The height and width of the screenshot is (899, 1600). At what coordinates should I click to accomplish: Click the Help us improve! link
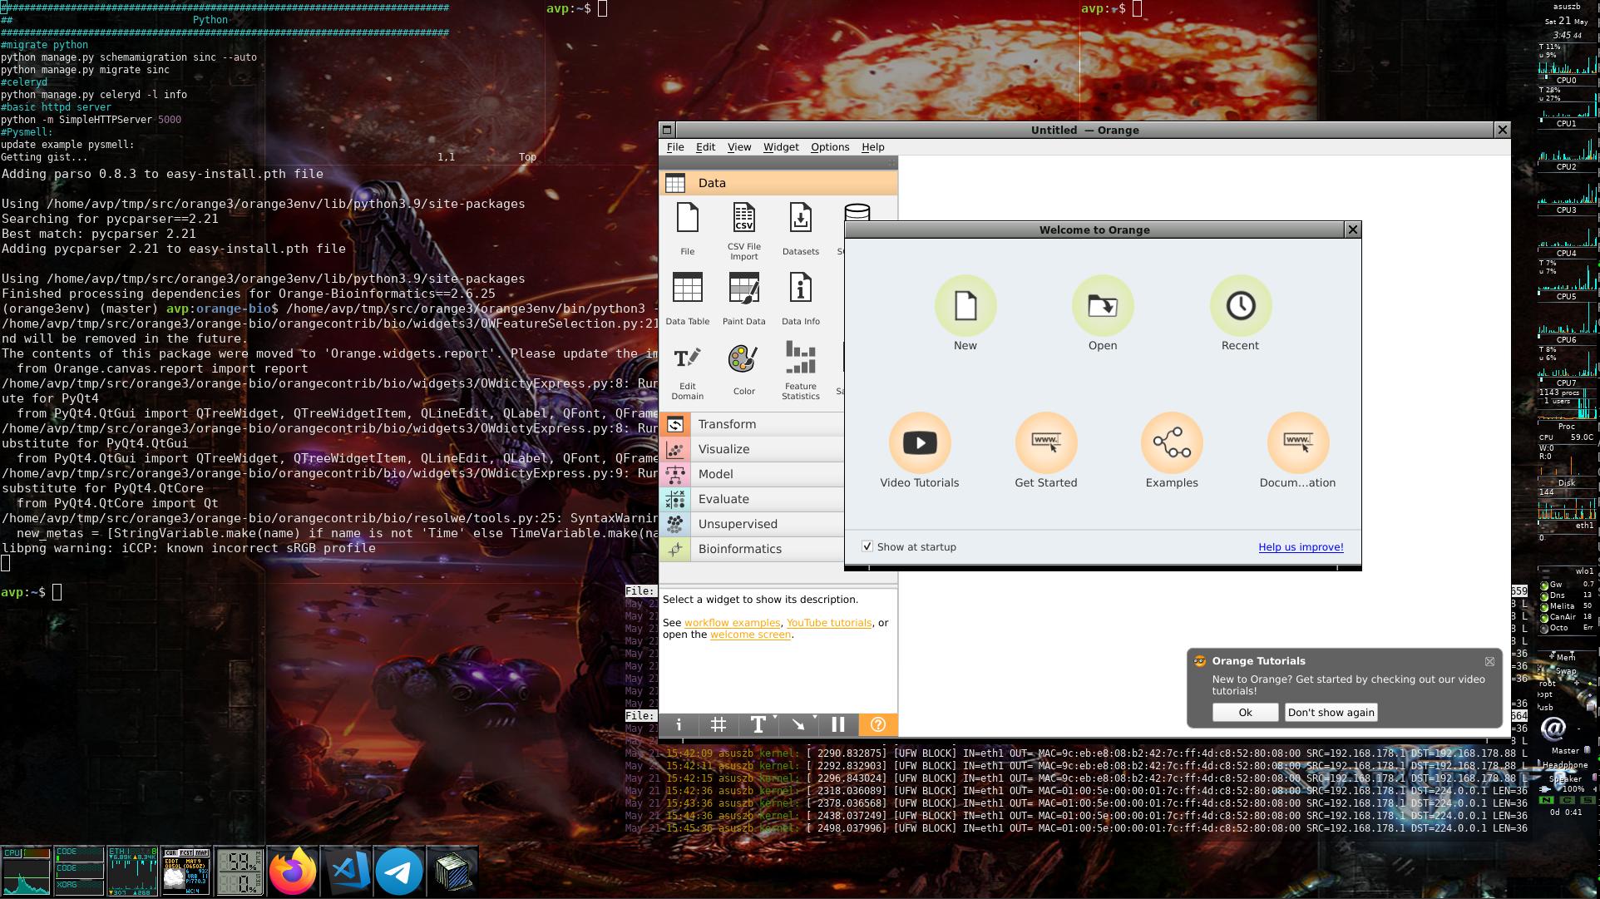click(1300, 547)
